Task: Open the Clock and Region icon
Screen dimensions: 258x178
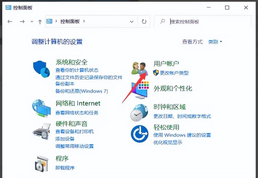Action: tap(139, 113)
